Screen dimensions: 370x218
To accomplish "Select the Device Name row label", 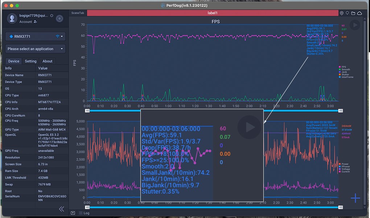I will (14, 75).
